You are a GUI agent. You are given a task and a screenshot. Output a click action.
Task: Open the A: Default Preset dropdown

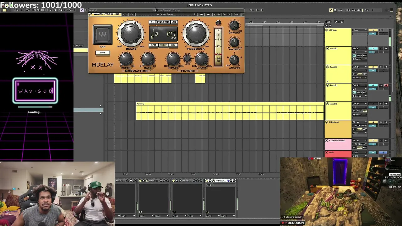pyautogui.click(x=166, y=14)
